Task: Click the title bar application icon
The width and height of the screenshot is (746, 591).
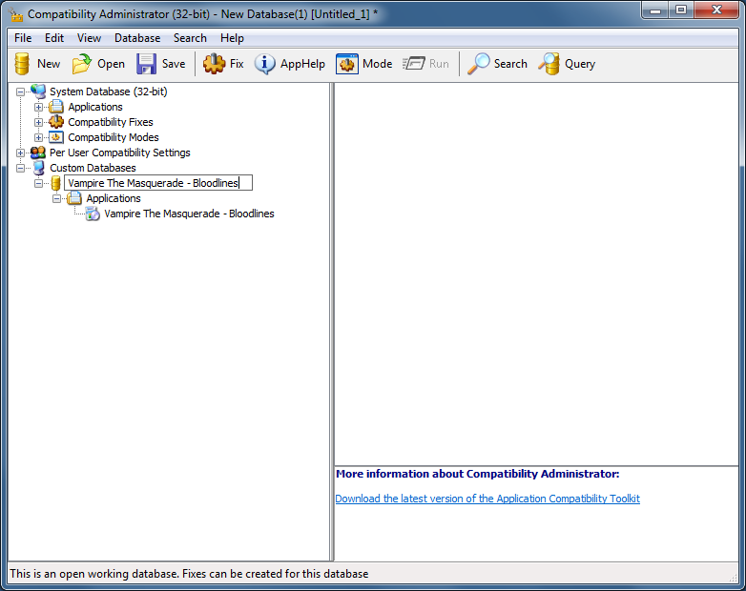Action: [16, 14]
